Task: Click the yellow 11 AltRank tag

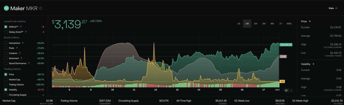Action: pyautogui.click(x=283, y=82)
